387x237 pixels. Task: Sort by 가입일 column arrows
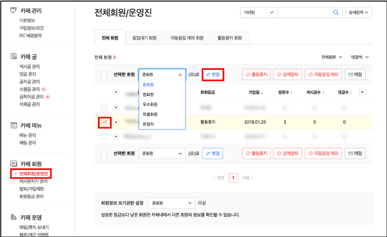pos(262,92)
